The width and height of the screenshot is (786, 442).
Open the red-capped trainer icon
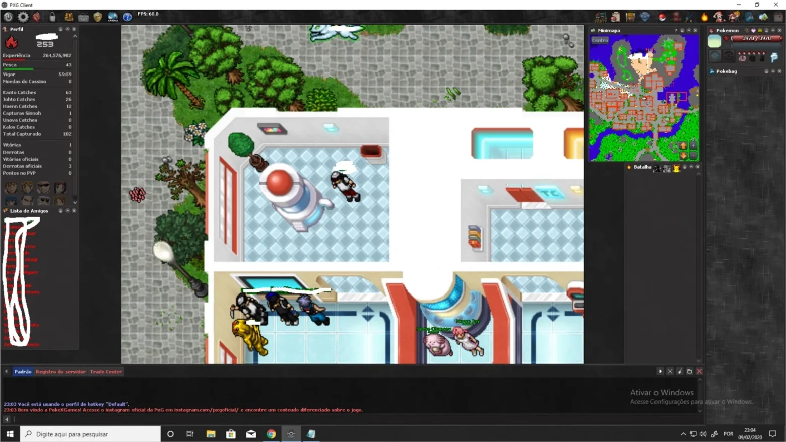pos(719,17)
